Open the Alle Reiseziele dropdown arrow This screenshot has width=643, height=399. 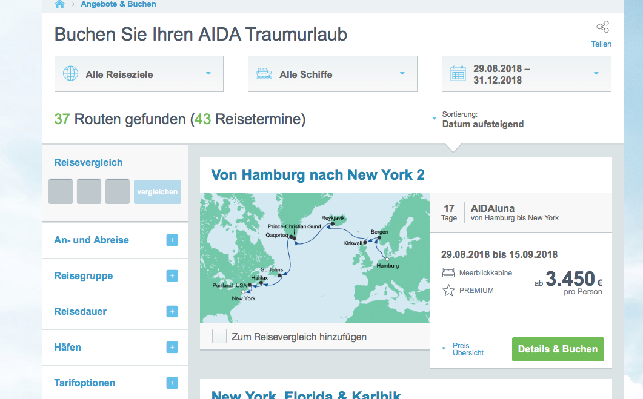(208, 74)
